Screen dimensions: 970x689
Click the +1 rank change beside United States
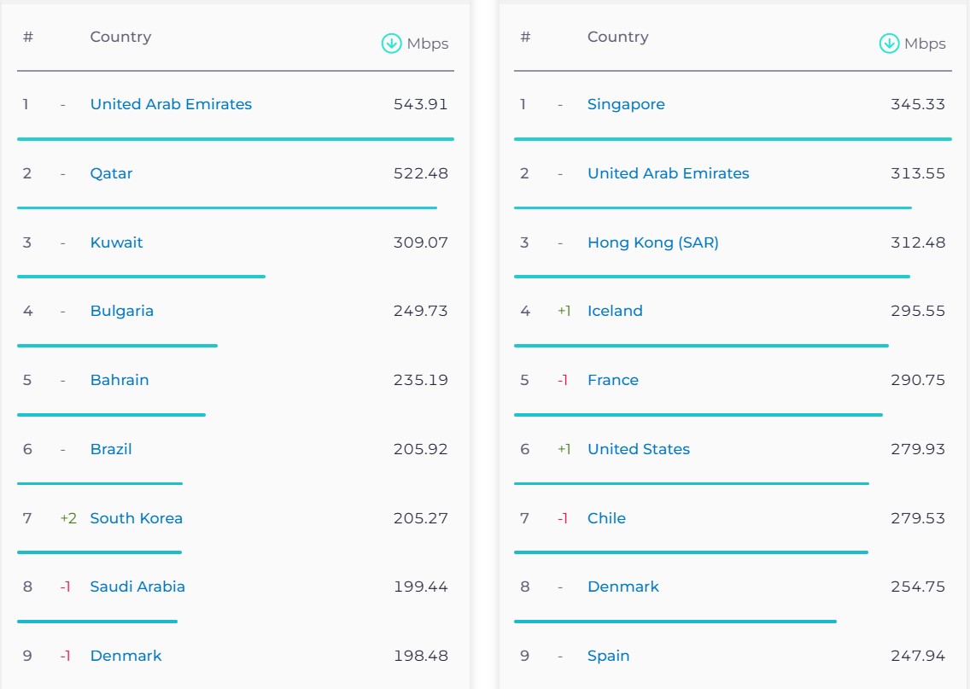pyautogui.click(x=564, y=449)
